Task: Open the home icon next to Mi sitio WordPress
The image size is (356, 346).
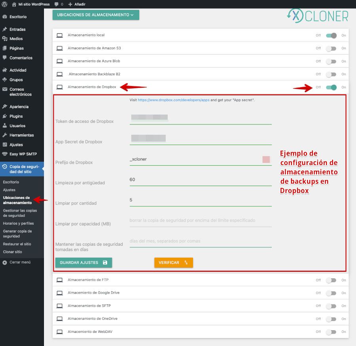Action: (x=14, y=4)
